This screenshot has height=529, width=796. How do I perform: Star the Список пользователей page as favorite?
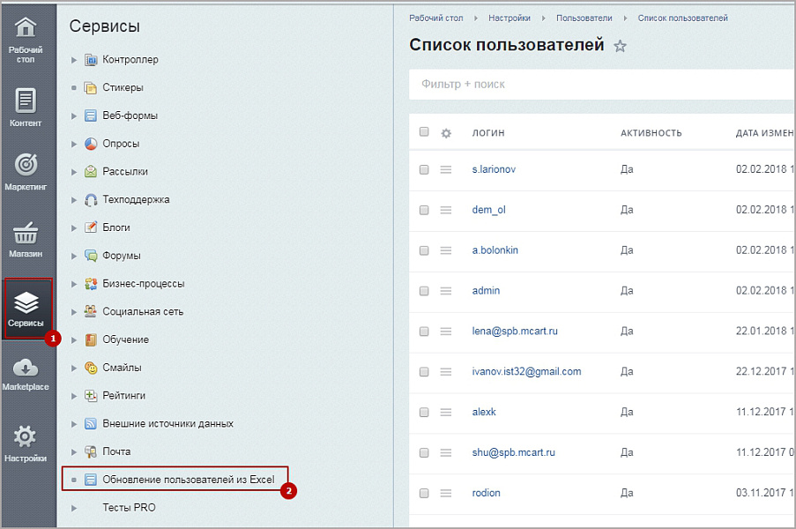click(x=620, y=47)
